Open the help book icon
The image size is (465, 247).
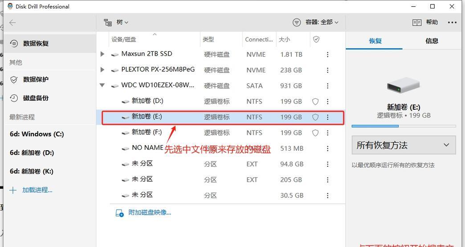click(417, 23)
